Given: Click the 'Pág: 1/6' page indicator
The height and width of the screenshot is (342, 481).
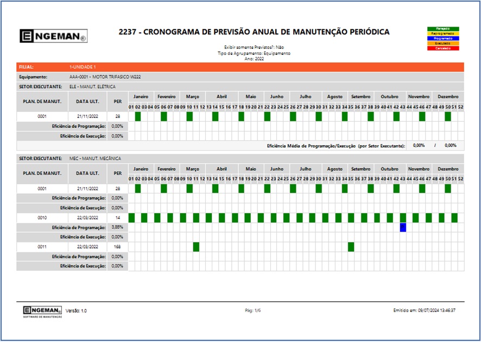Looking at the screenshot, I should [x=253, y=310].
